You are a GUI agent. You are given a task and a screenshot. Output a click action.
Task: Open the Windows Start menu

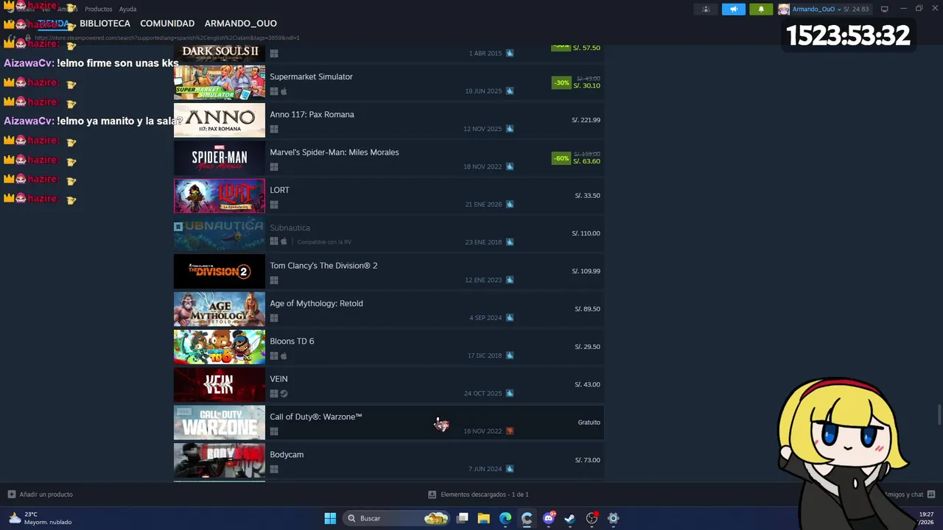[330, 518]
